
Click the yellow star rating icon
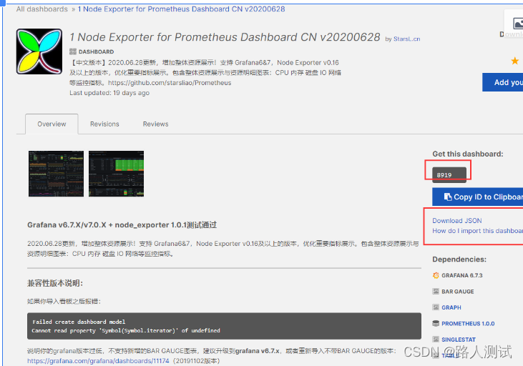(514, 61)
